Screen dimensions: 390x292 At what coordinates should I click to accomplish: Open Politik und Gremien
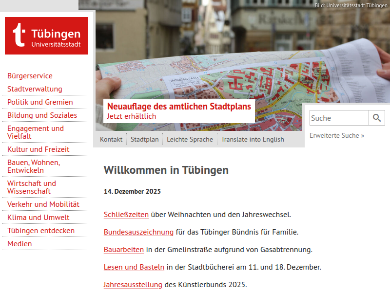39,102
